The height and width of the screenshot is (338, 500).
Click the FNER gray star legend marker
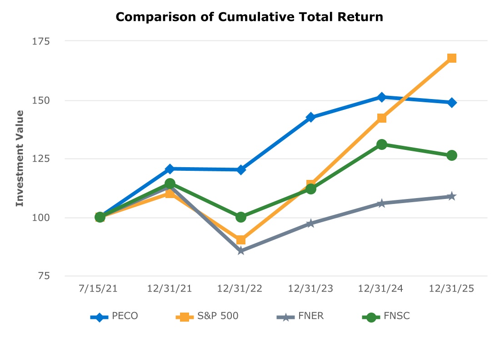pyautogui.click(x=285, y=317)
